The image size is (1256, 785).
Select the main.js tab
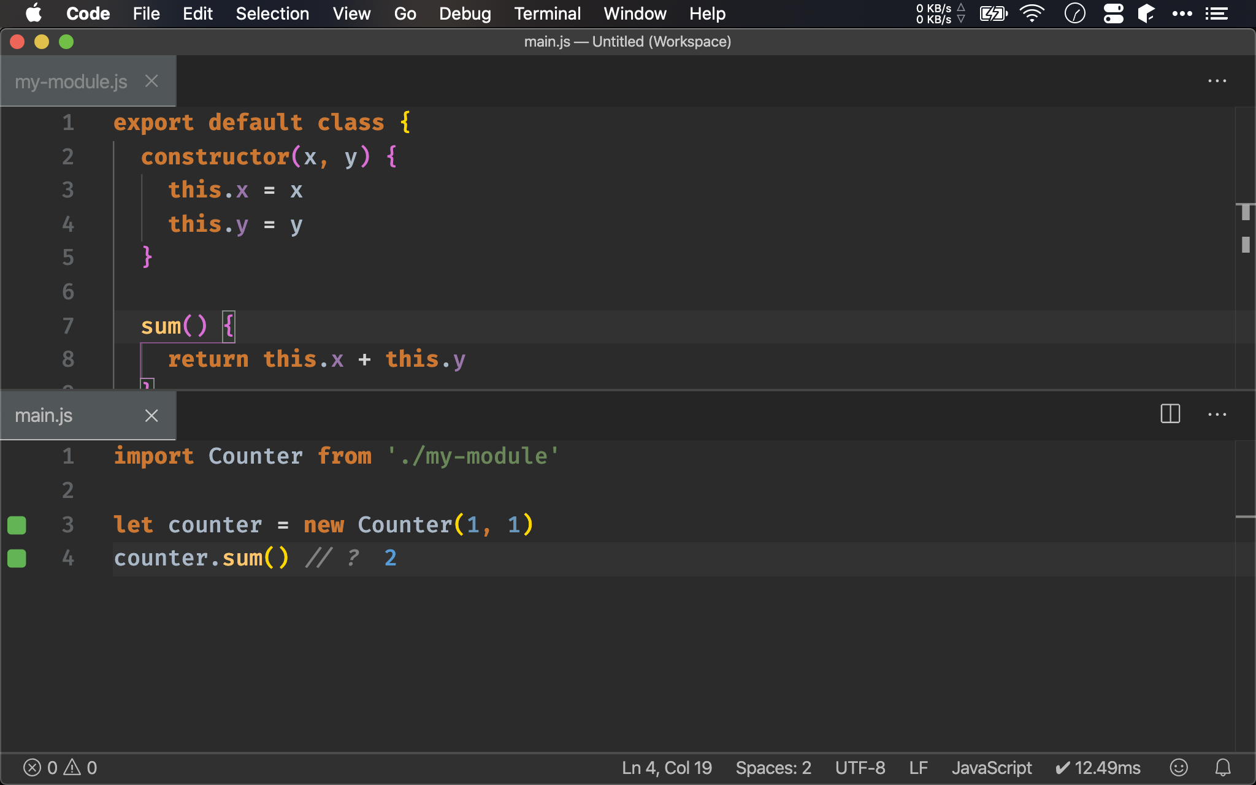click(42, 415)
